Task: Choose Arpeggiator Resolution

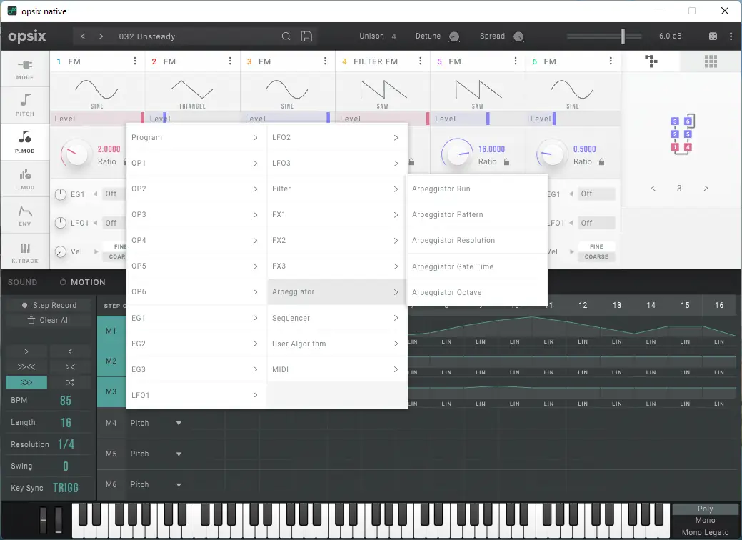Action: coord(476,241)
